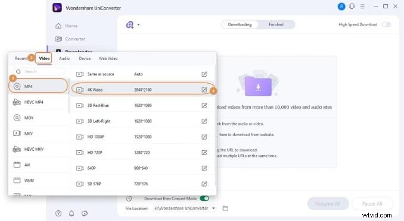
Task: Select the Web Video tab
Action: 108,58
